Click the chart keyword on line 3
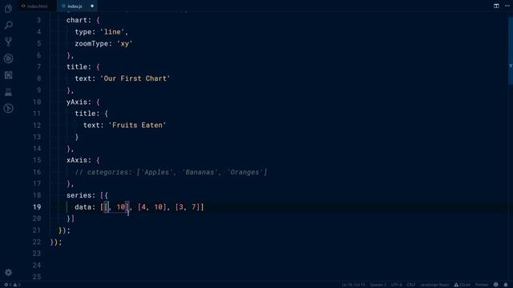Screen dimensions: 513x288 pos(77,20)
